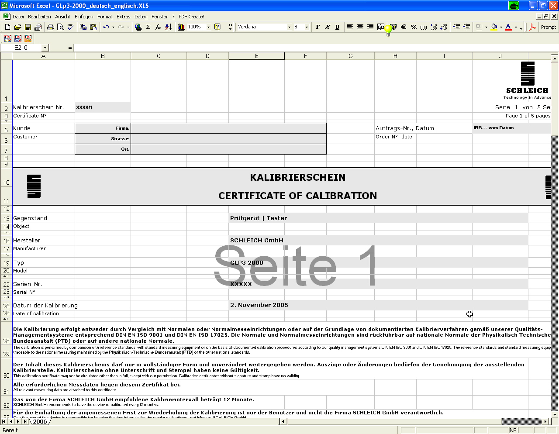Select row 13 header
Screen dimensions: 559x434
click(6, 218)
